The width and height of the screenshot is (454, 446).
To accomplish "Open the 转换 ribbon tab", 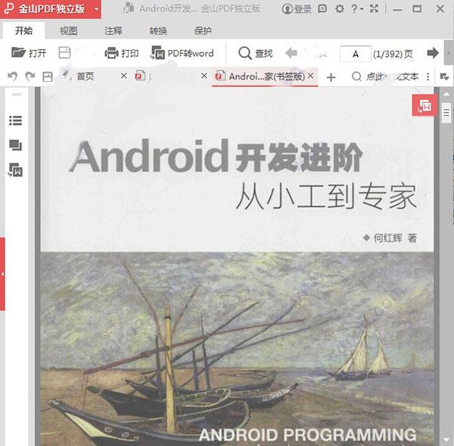I will pyautogui.click(x=158, y=31).
